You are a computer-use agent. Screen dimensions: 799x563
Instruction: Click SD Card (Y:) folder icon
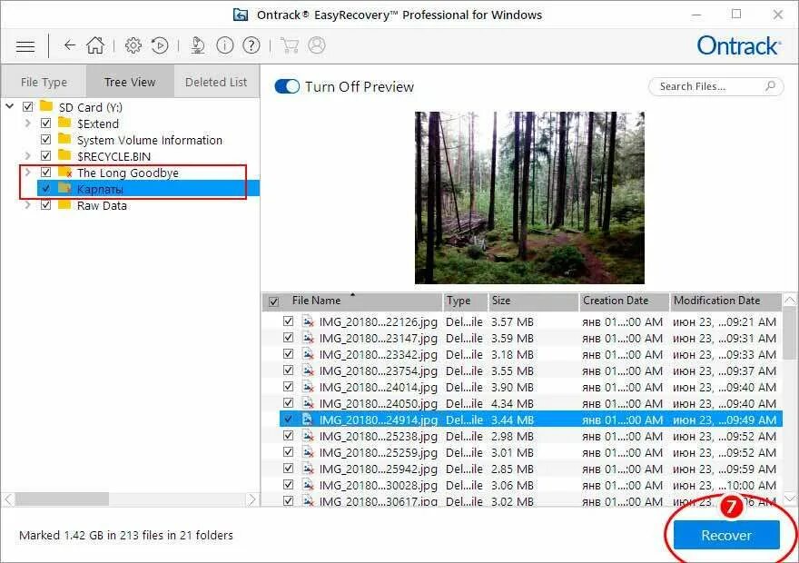(46, 105)
